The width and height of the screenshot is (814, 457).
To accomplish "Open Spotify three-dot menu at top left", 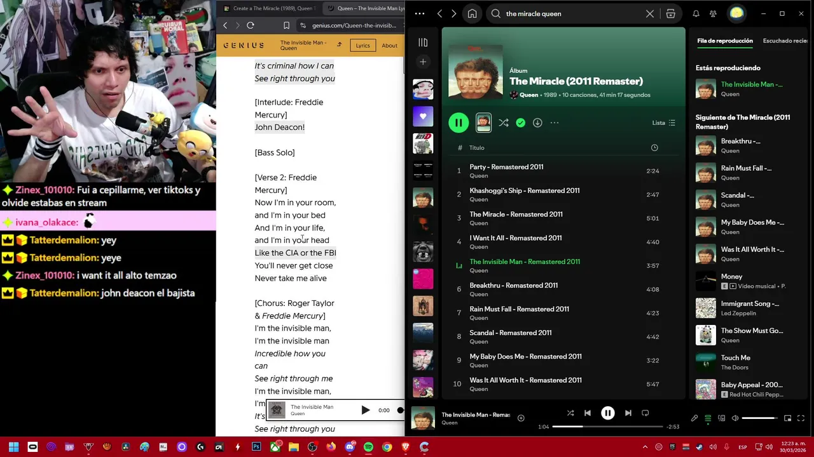I will point(419,13).
